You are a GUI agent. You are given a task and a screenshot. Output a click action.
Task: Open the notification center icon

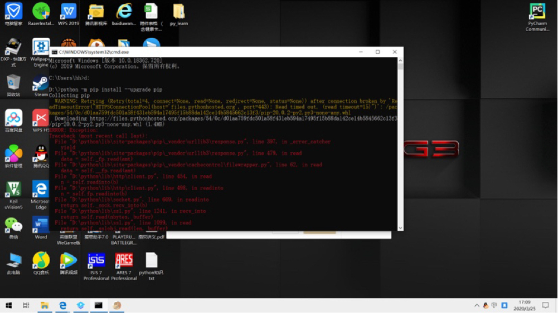[545, 305]
